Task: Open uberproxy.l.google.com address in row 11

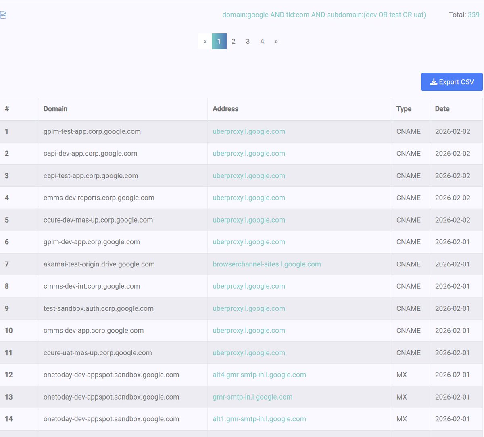Action: [249, 353]
